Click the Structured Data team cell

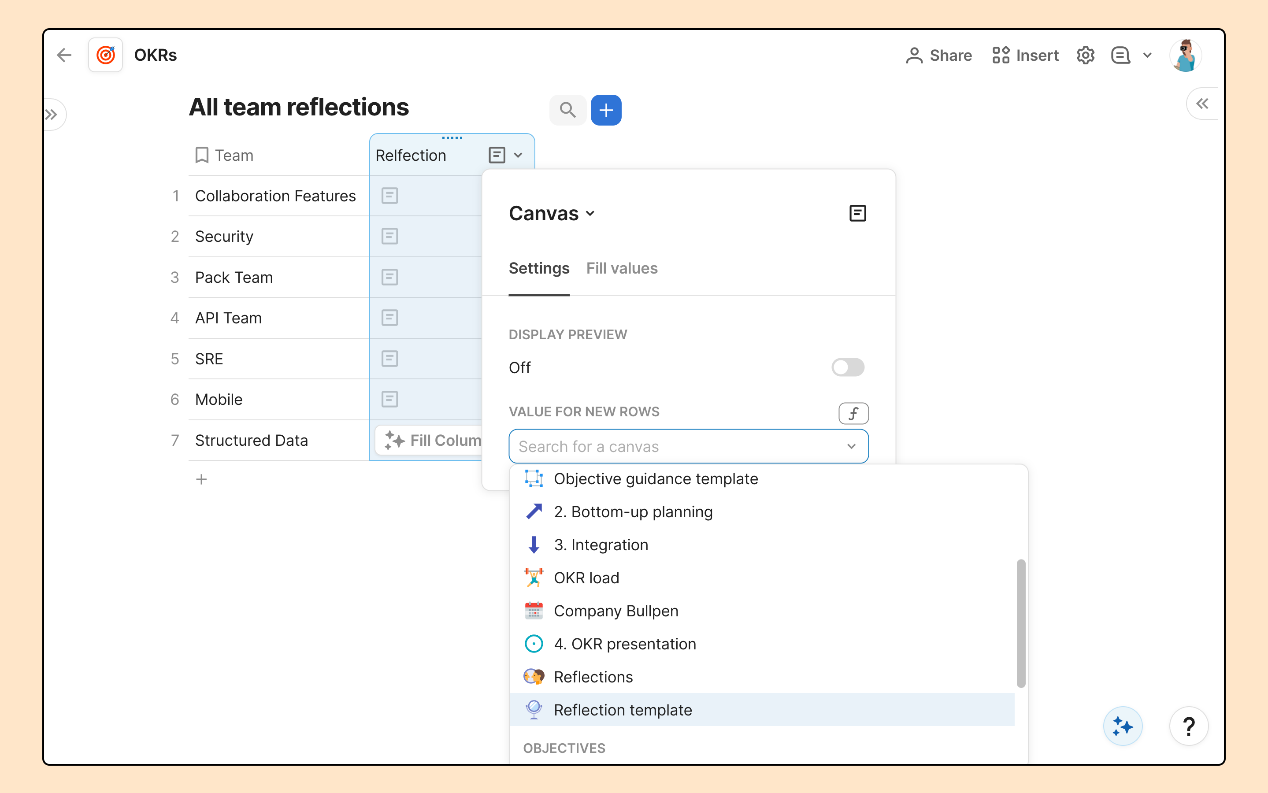279,440
